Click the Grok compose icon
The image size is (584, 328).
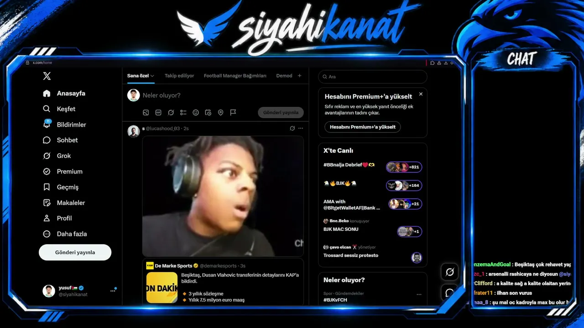[x=171, y=113]
